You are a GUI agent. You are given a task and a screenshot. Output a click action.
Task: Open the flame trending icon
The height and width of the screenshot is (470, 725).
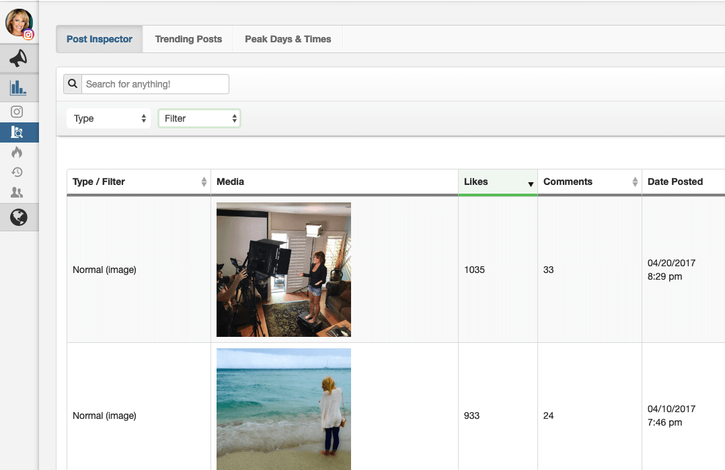coord(16,152)
